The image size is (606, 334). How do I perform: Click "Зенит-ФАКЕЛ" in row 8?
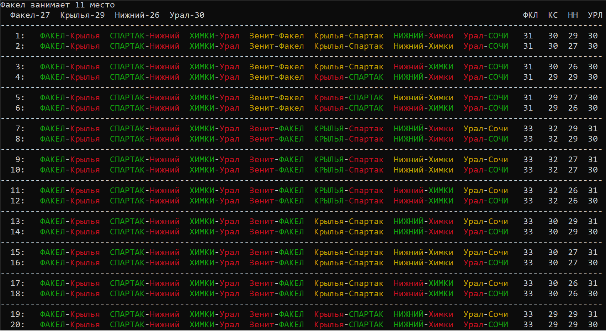277,139
